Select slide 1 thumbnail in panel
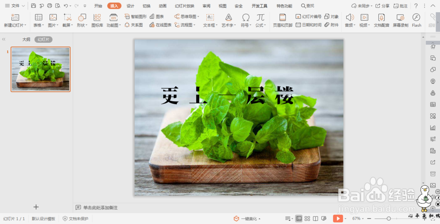 pos(40,69)
